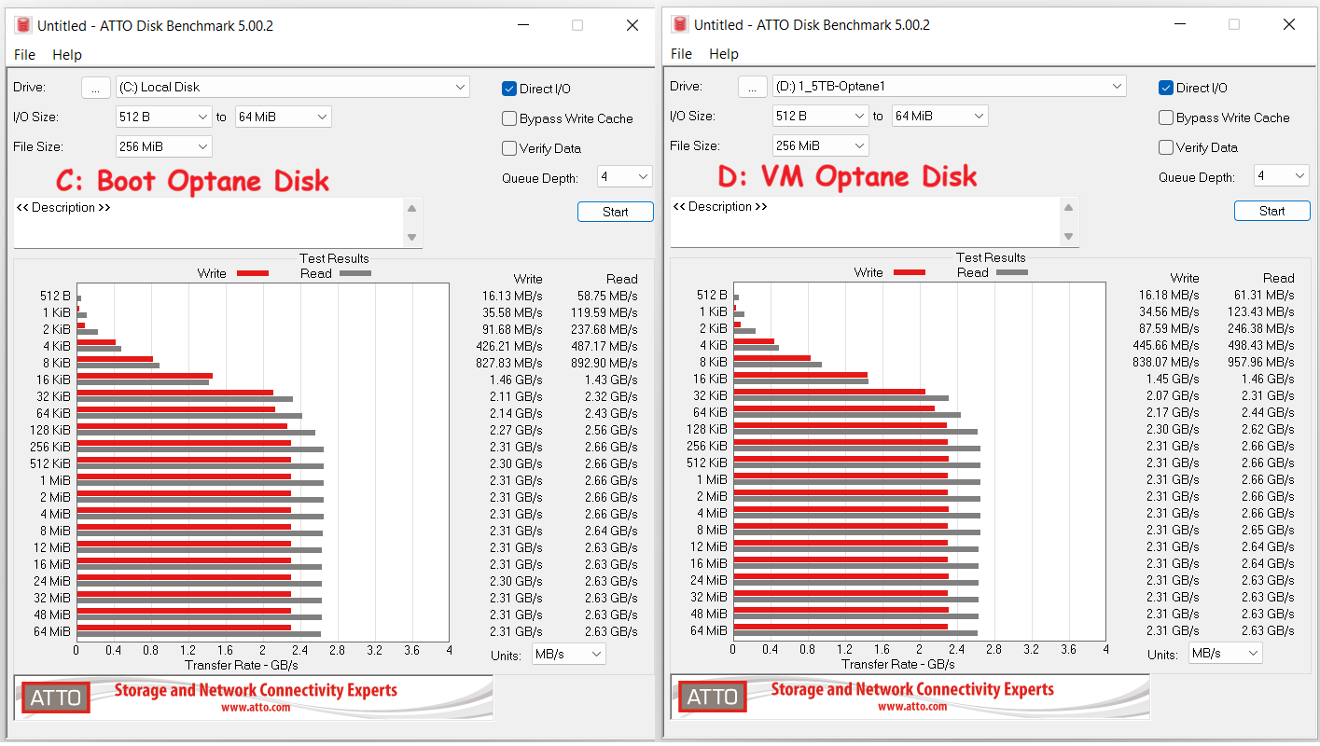This screenshot has height=746, width=1320.
Task: Open the Units MB/s dropdown in the C: window
Action: tap(568, 655)
